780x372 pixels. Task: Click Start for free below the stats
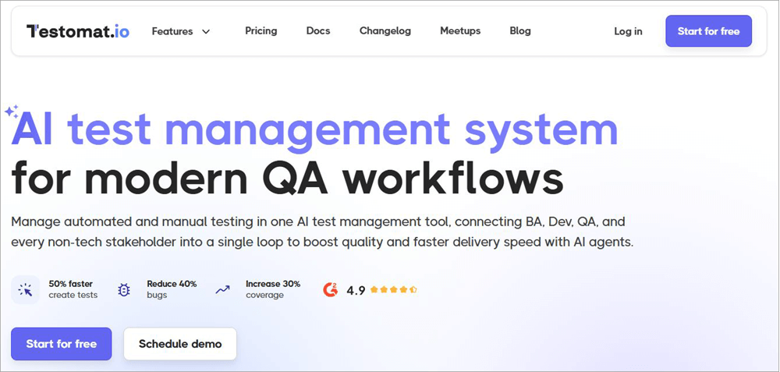point(62,344)
